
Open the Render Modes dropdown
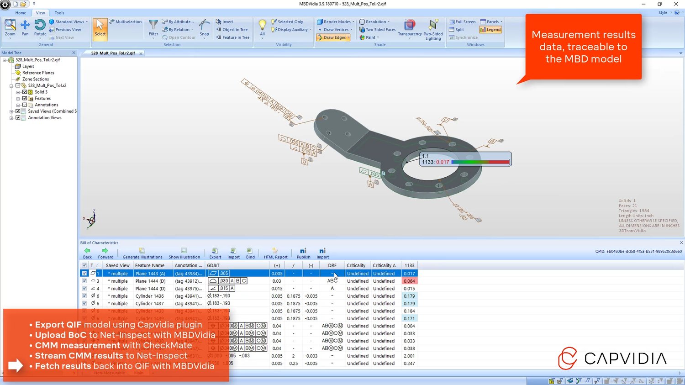coord(336,21)
